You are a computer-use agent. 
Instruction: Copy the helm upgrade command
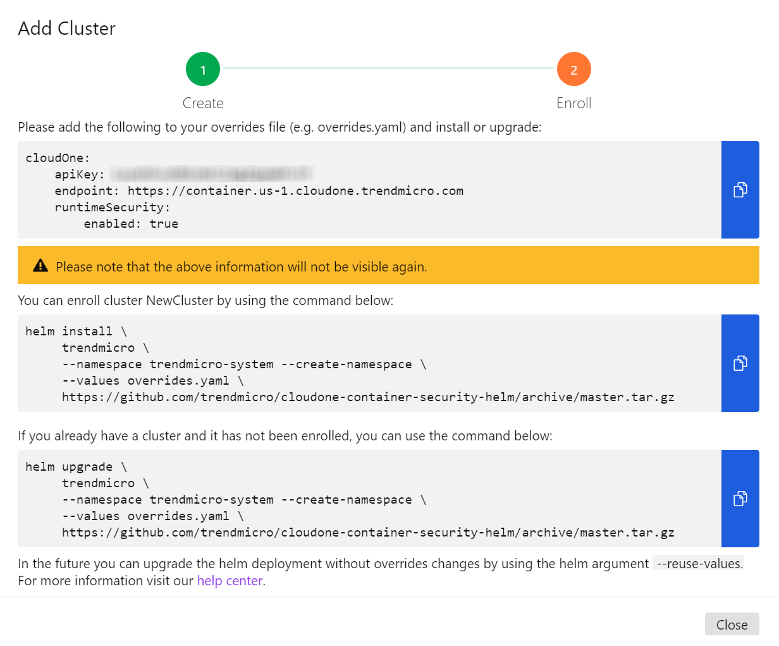pos(740,499)
